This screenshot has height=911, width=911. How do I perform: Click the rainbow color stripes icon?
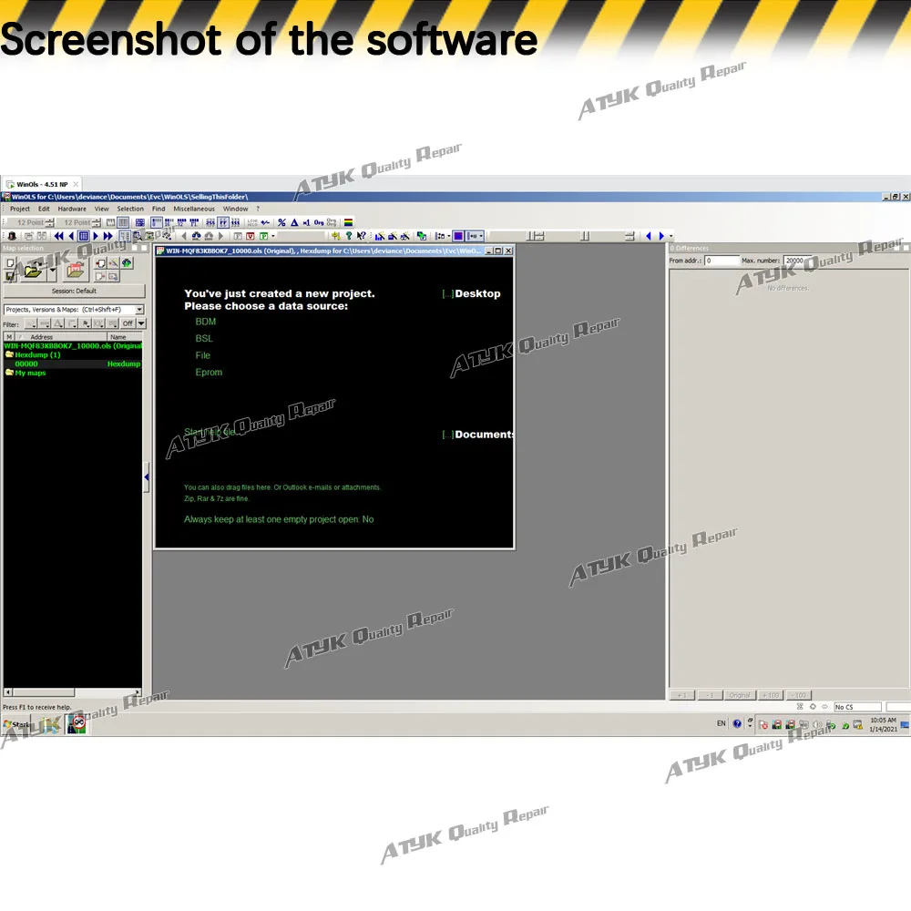(349, 222)
